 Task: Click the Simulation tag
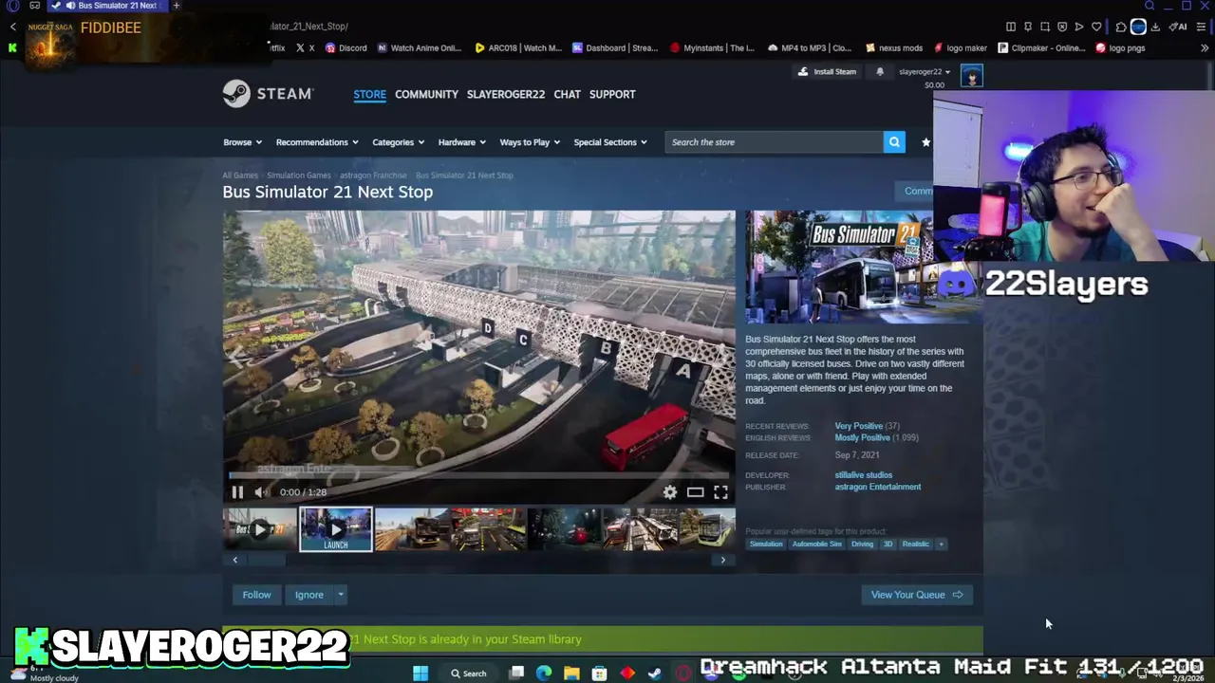coord(766,545)
